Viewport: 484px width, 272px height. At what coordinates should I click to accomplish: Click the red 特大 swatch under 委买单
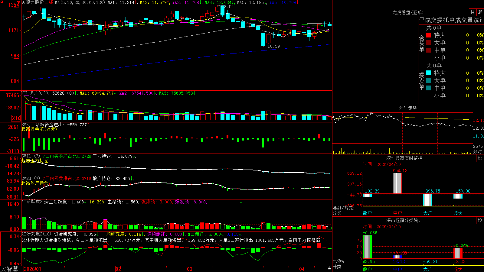428,35
